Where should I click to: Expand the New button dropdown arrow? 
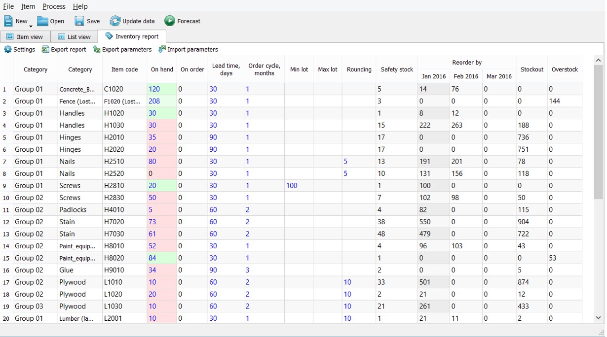[x=31, y=26]
